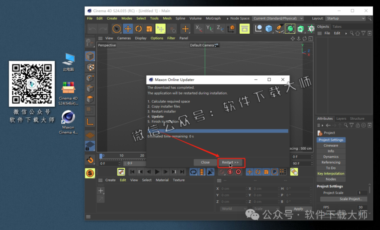Open the Default Camera selector in the viewport

tap(204, 45)
